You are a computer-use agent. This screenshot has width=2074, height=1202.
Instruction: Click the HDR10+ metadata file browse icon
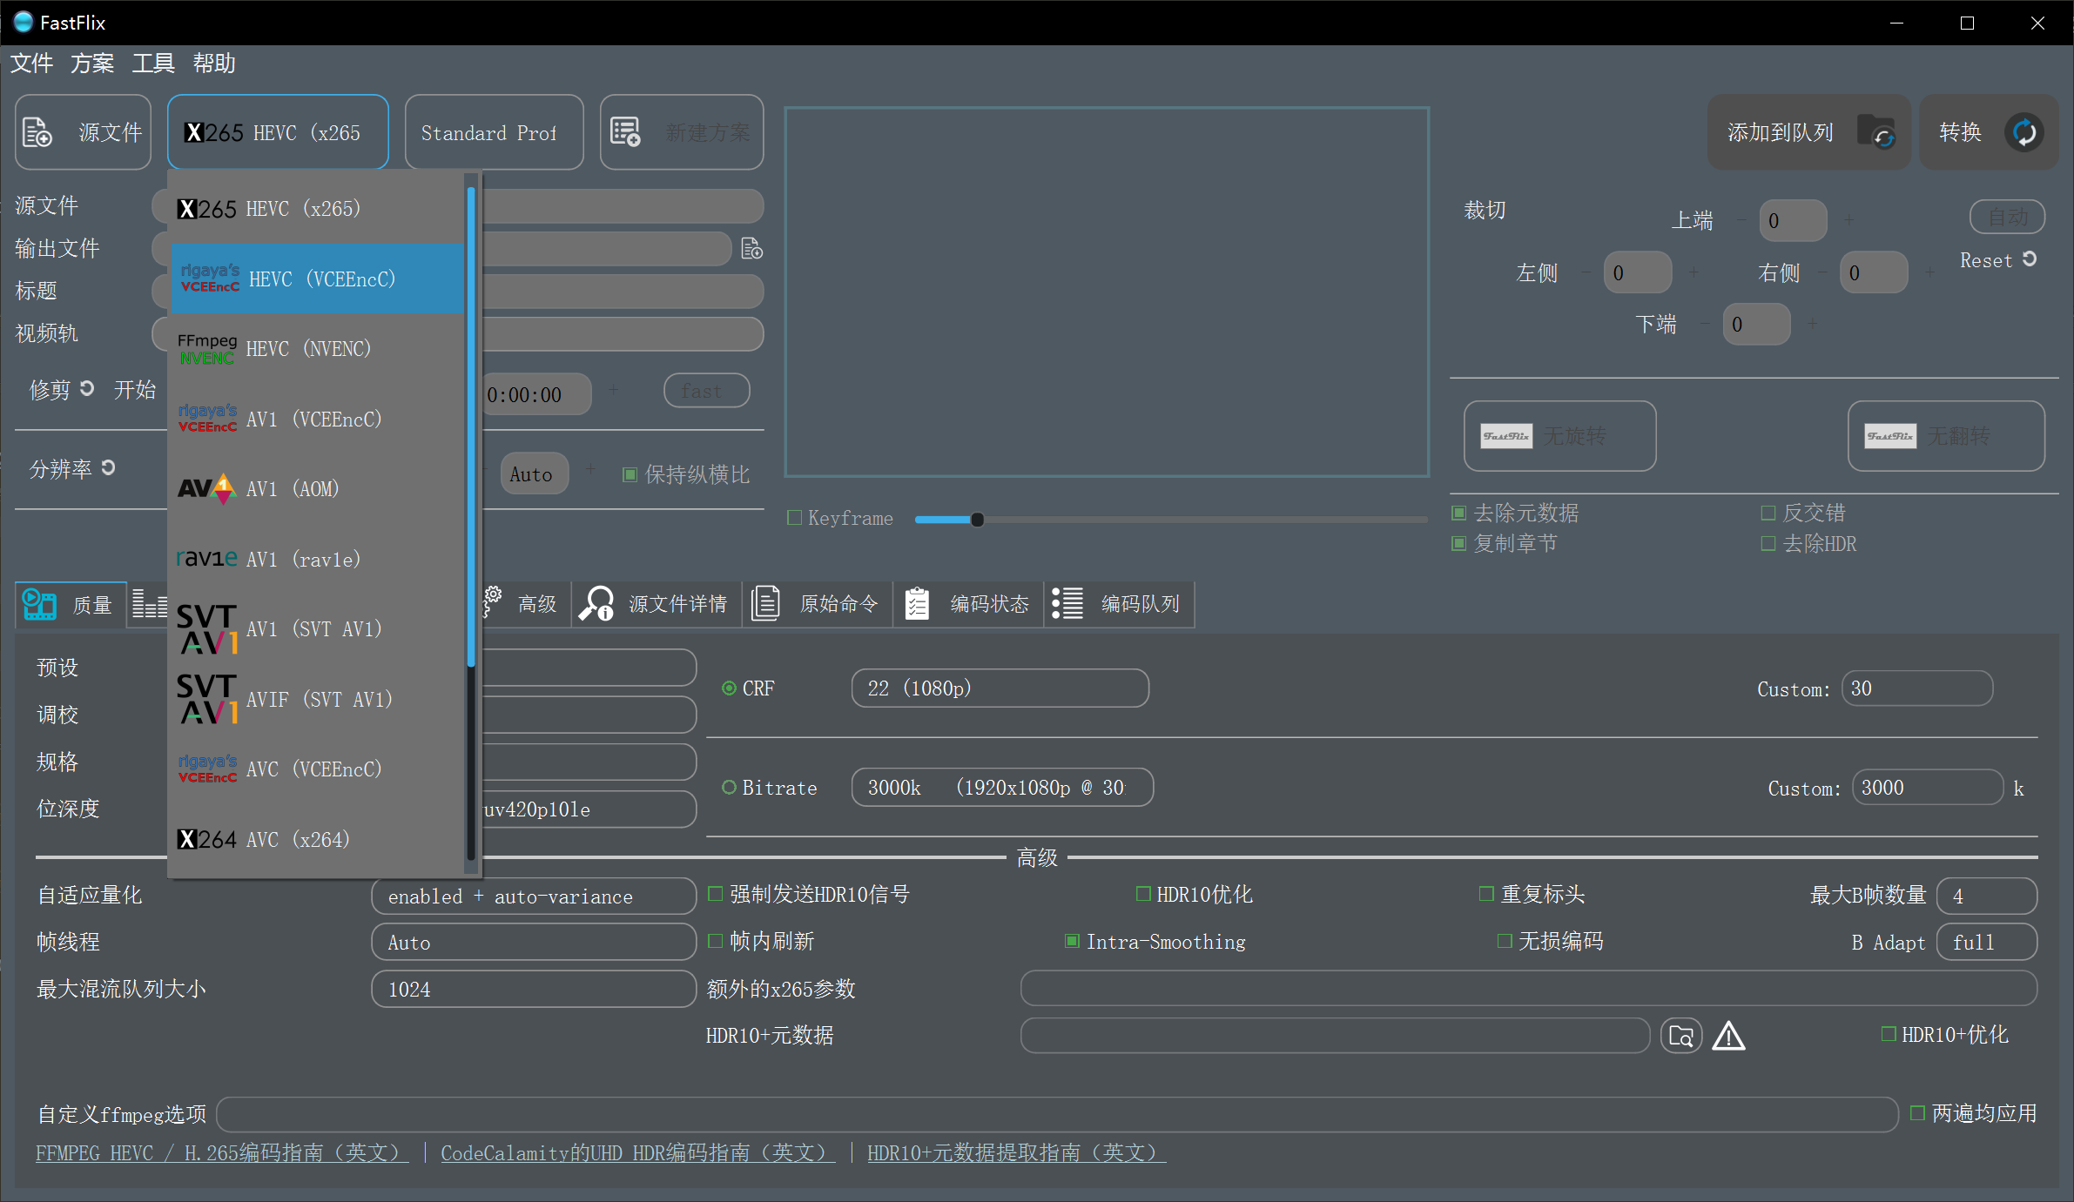(x=1680, y=1036)
